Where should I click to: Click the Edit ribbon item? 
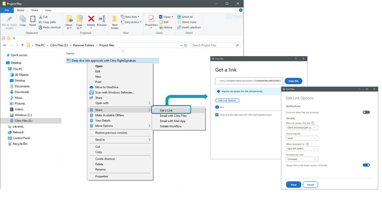pos(163,22)
